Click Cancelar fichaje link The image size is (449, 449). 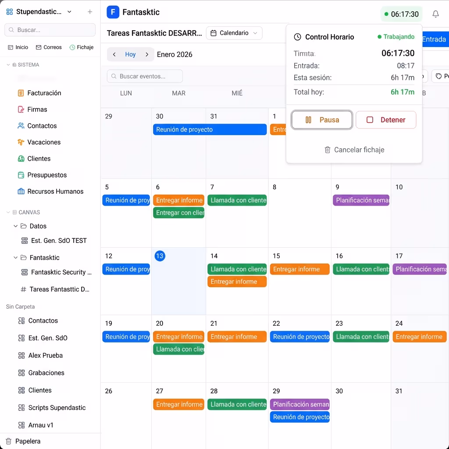point(354,150)
